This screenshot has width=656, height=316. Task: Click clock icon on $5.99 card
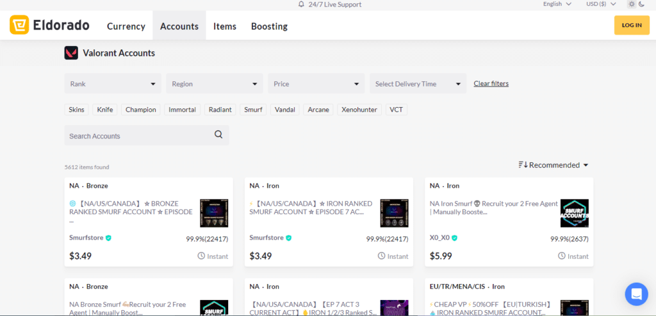click(561, 256)
